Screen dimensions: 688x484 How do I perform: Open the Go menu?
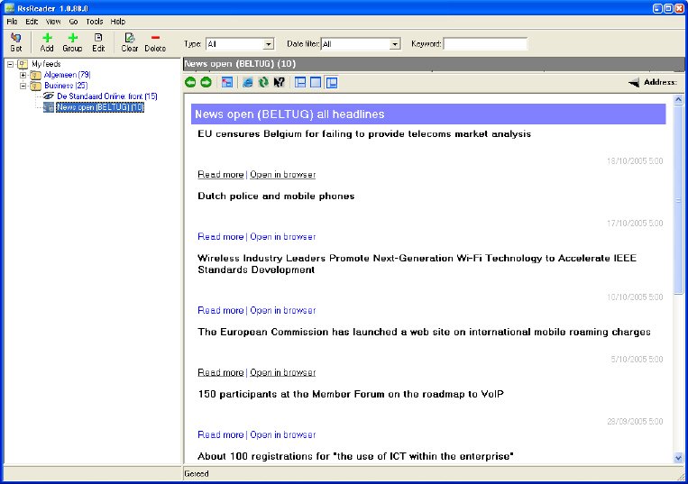click(x=73, y=21)
